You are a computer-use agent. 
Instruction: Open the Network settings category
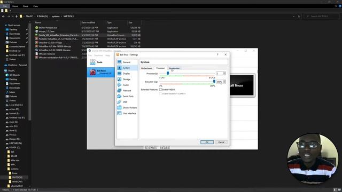point(127,91)
